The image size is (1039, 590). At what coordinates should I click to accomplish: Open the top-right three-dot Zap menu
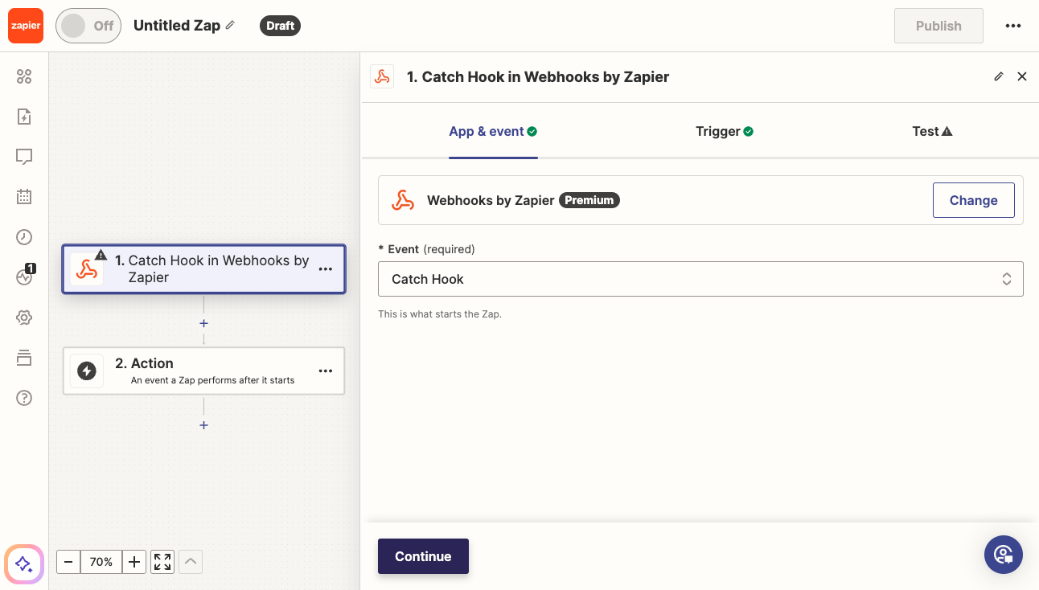click(x=1013, y=26)
